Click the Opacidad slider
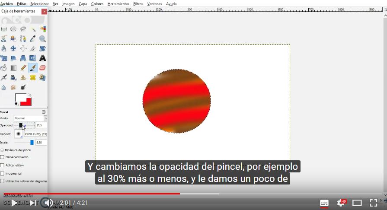Image resolution: width=387 pixels, height=210 pixels. click(24, 125)
